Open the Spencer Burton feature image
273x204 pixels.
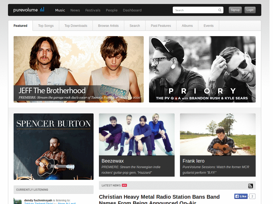coord(53,147)
